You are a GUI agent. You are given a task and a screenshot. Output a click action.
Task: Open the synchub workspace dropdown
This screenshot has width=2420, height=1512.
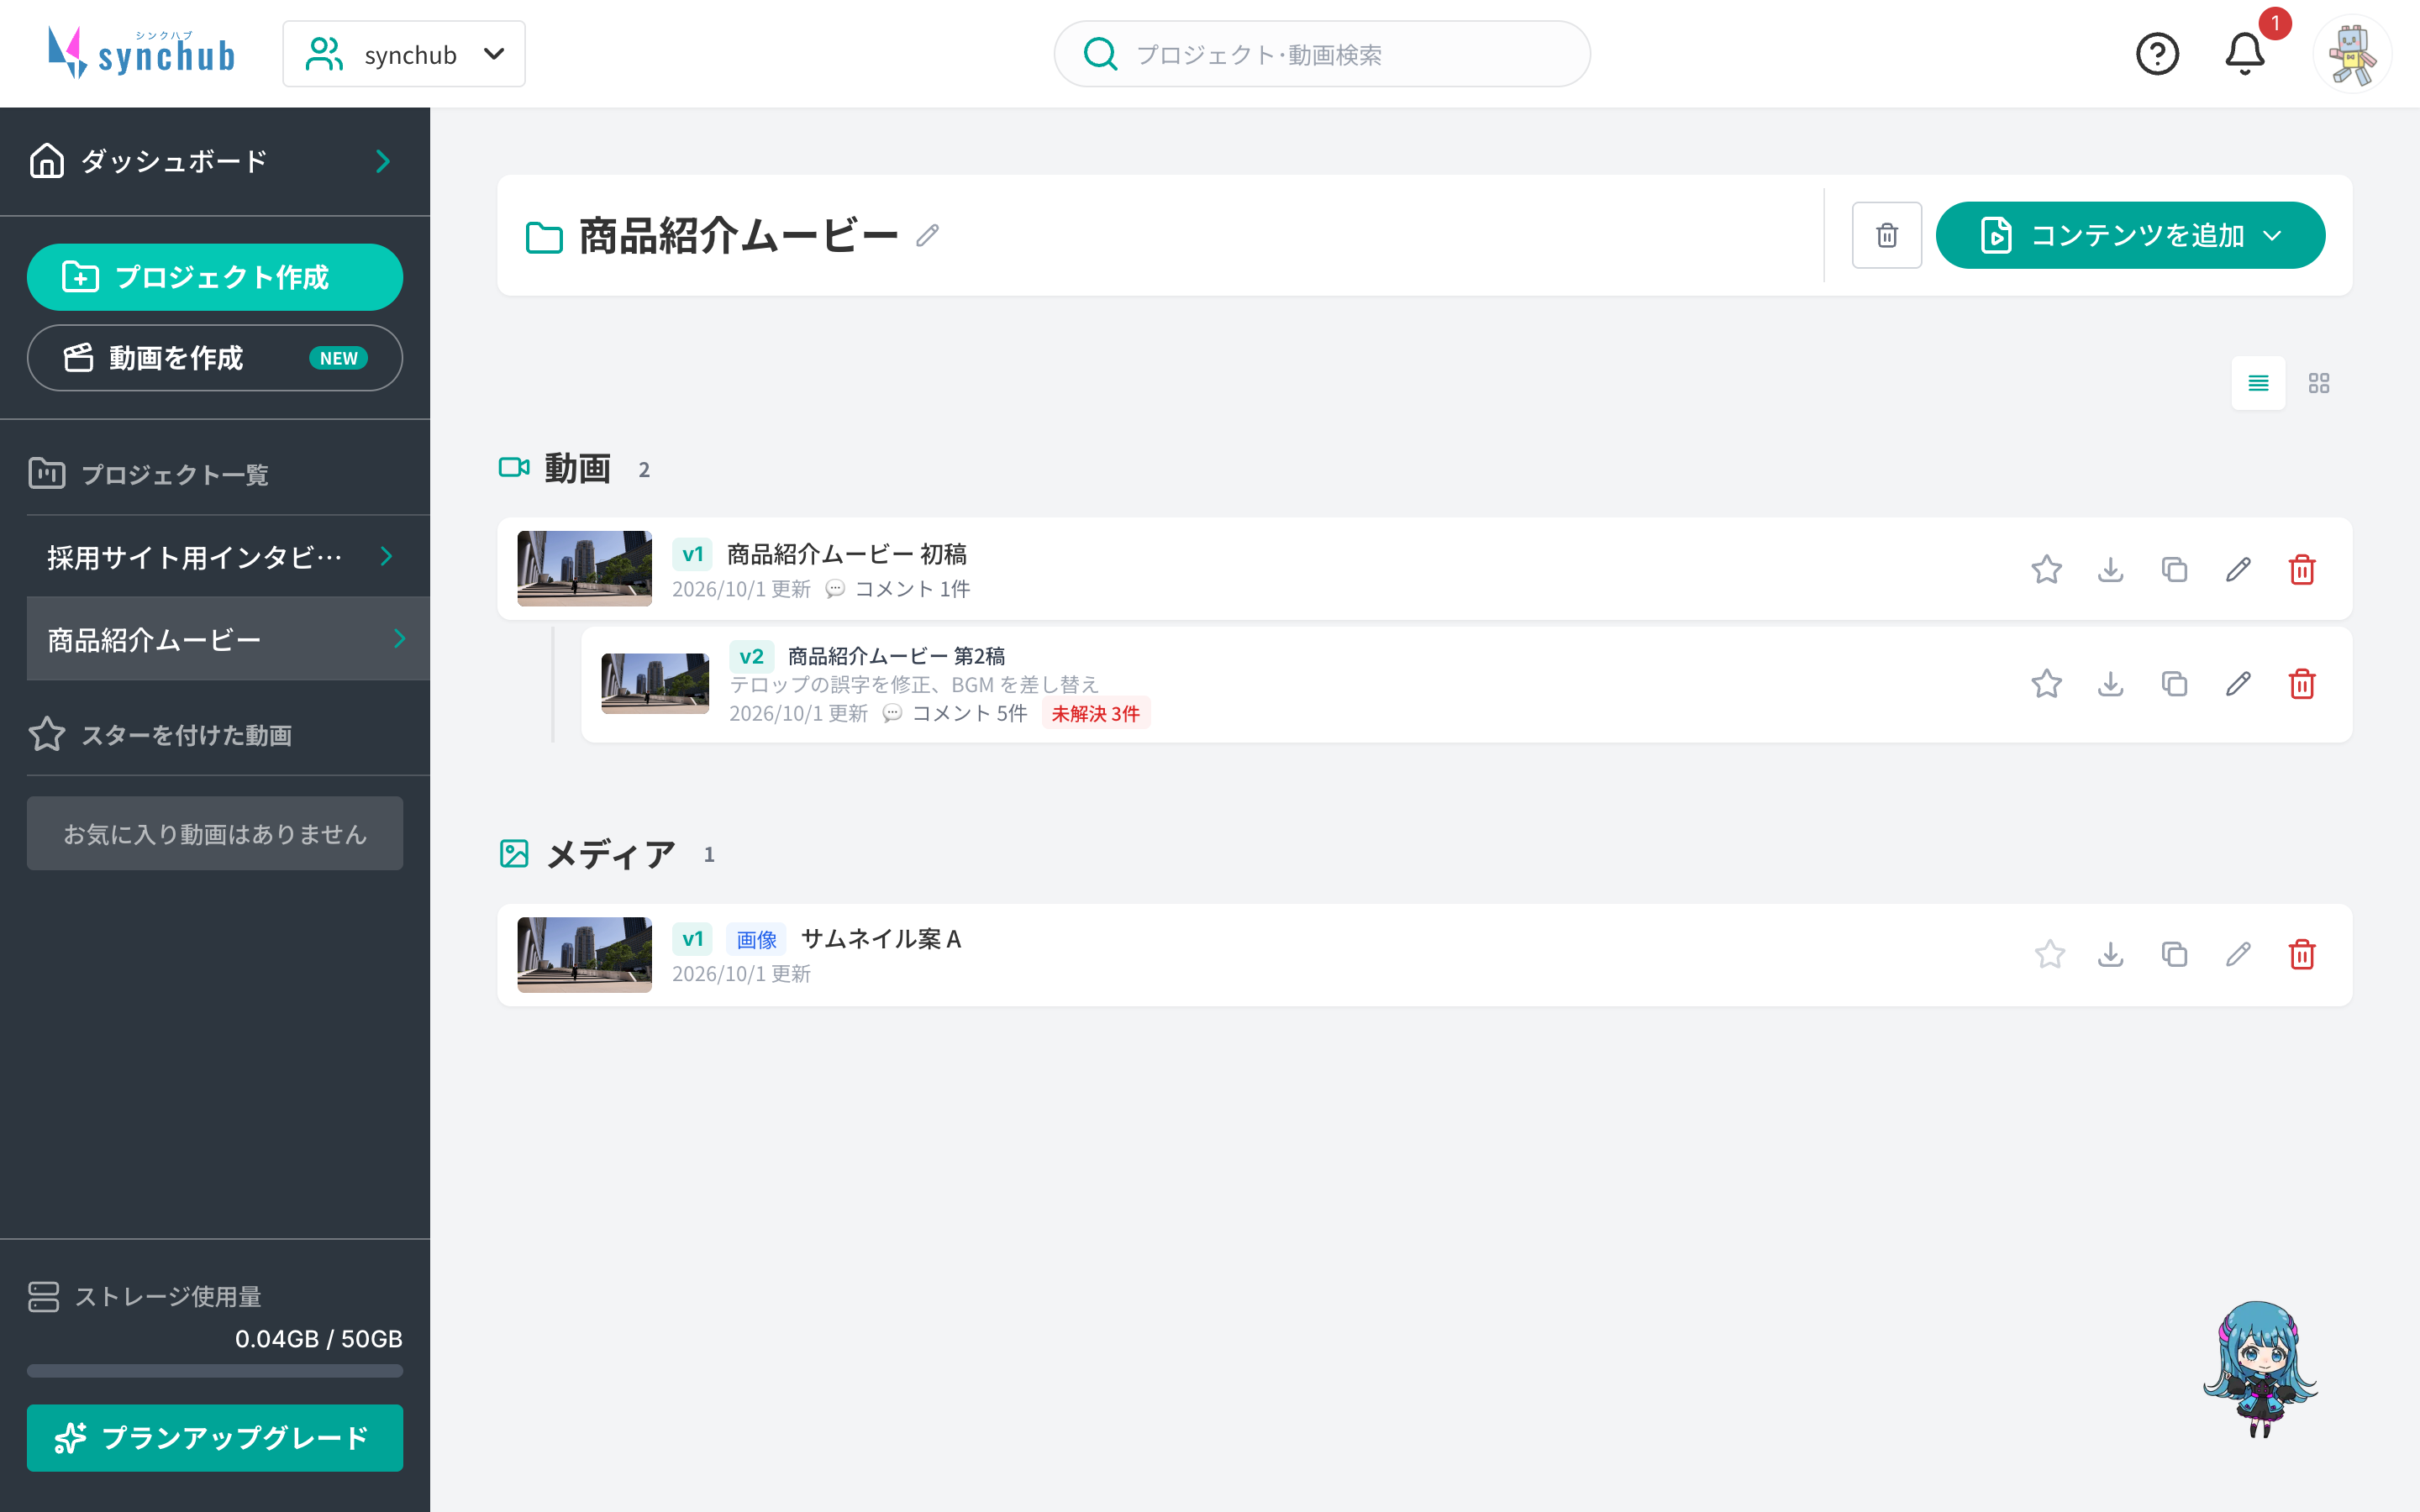tap(404, 54)
